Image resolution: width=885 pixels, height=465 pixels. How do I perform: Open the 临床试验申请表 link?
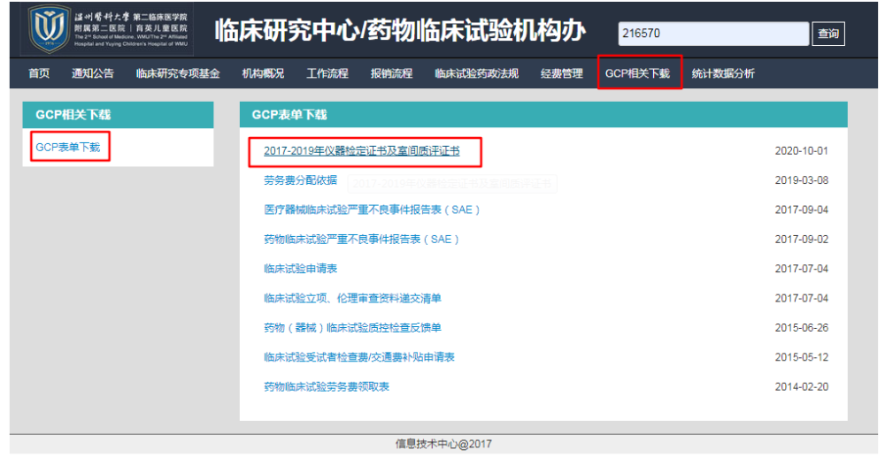300,269
